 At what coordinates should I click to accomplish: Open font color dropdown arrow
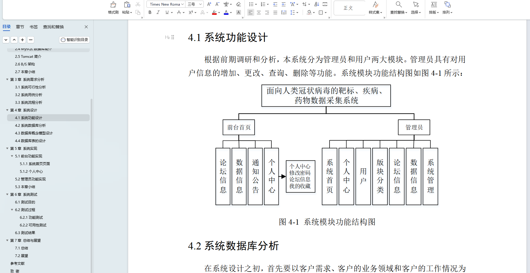pyautogui.click(x=231, y=12)
